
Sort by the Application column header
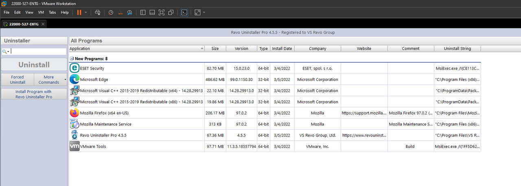coord(136,48)
